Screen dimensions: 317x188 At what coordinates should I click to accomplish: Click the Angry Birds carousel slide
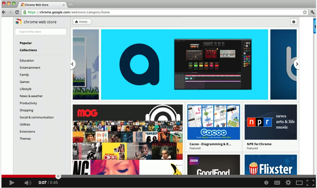tap(86, 64)
